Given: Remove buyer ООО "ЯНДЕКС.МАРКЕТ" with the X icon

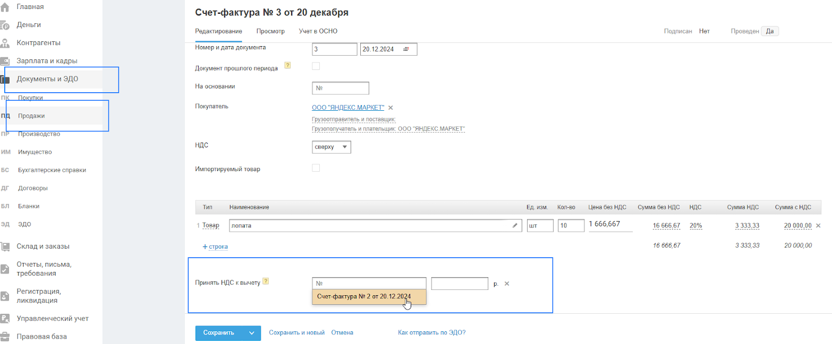Looking at the screenshot, I should click(x=390, y=108).
